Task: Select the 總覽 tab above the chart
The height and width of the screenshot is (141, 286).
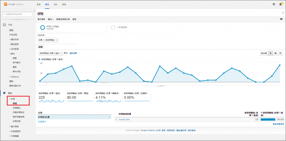Action: [x=40, y=47]
